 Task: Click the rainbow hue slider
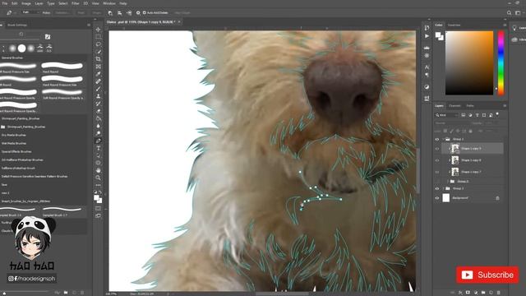[x=501, y=62]
